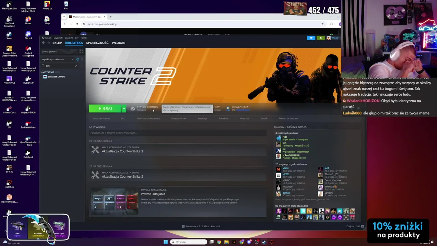Screen dimensions: 437x246
Task: Clear the library search with the X
Action: [x=76, y=66]
